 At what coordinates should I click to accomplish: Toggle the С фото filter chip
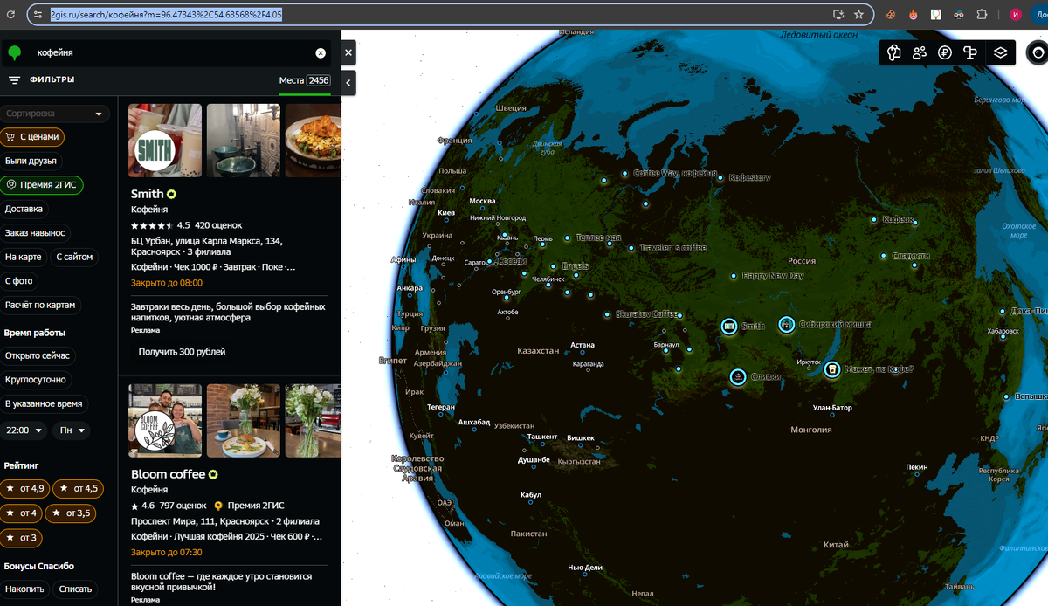19,281
